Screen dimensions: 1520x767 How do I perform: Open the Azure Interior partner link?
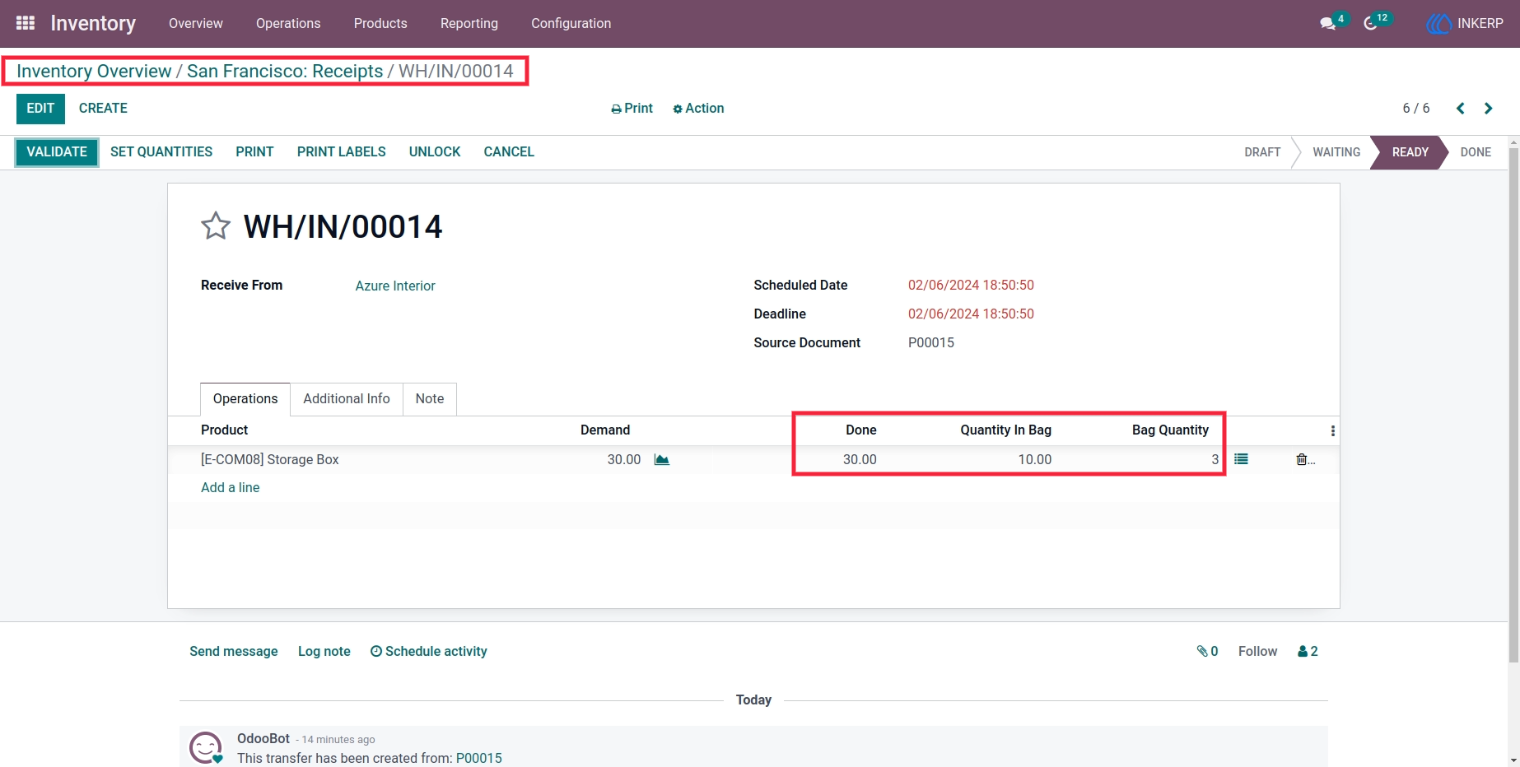click(395, 286)
